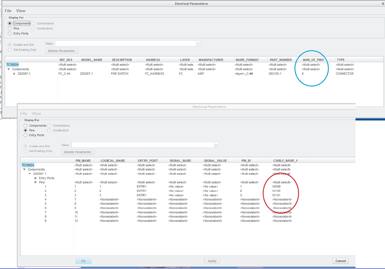
Task: Collapse the Pins tree node
Action: 35,182
